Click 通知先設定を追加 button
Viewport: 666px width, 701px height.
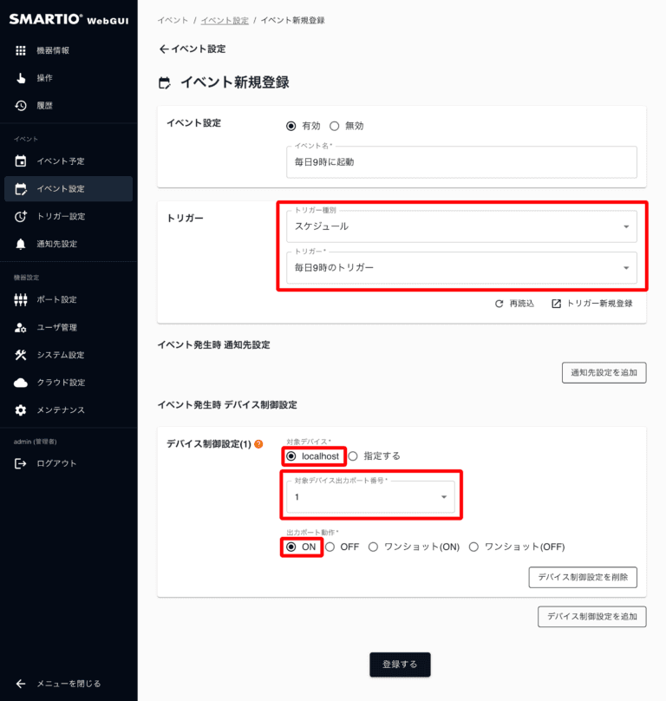coord(604,373)
